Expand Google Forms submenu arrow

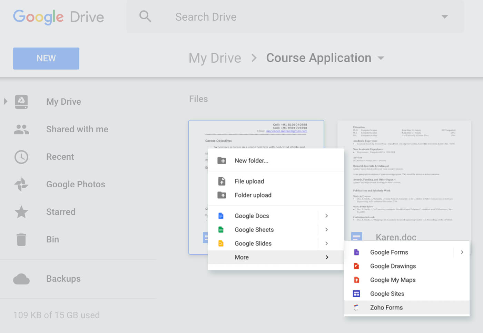[462, 252]
